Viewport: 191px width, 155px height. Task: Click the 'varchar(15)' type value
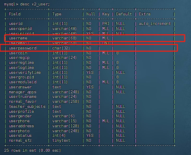click(64, 121)
